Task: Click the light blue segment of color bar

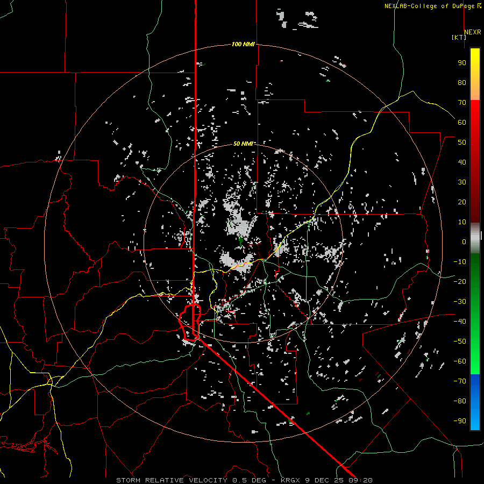Action: (475, 418)
